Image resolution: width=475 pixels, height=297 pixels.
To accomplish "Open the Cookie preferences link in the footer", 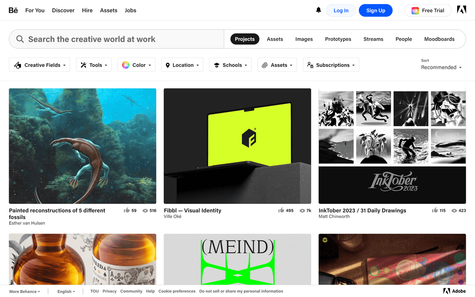I will [x=177, y=291].
